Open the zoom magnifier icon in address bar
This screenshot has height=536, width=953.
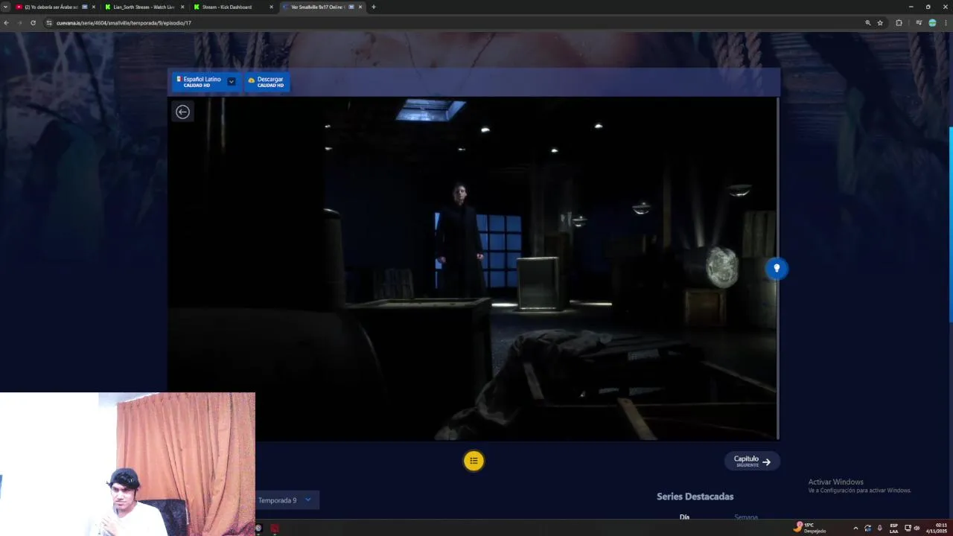point(867,23)
